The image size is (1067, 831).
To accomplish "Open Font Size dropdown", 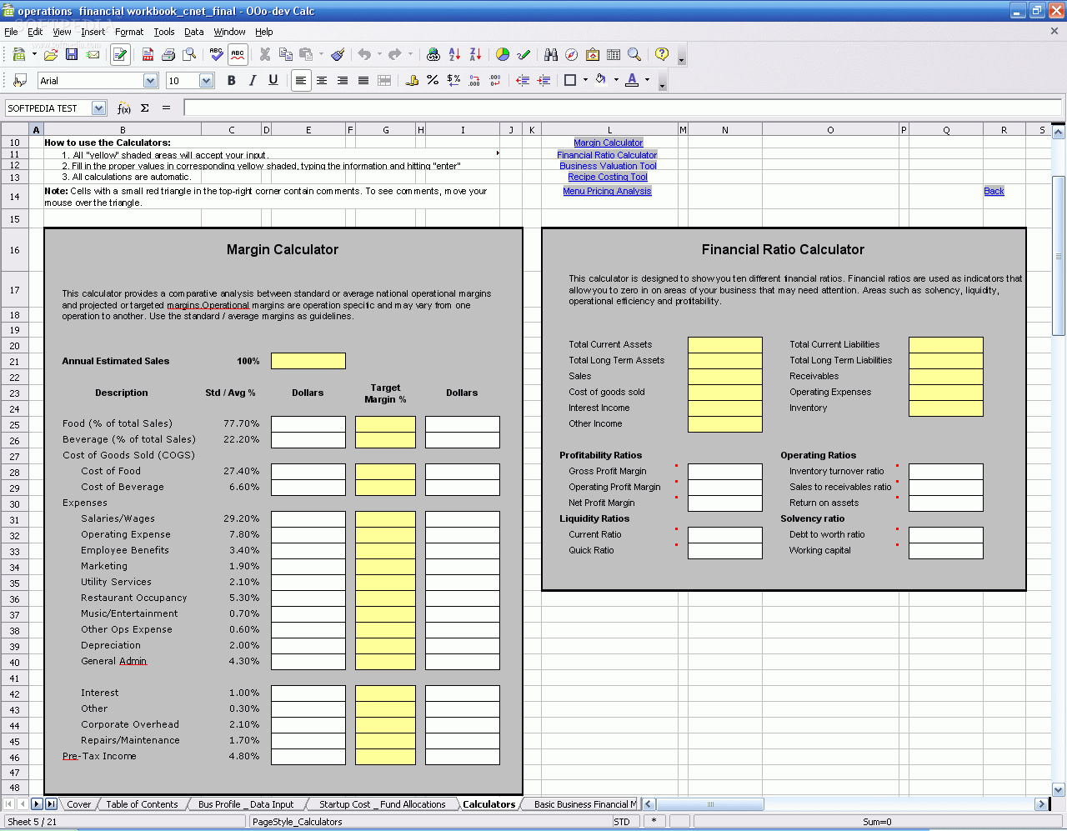I will tap(207, 81).
